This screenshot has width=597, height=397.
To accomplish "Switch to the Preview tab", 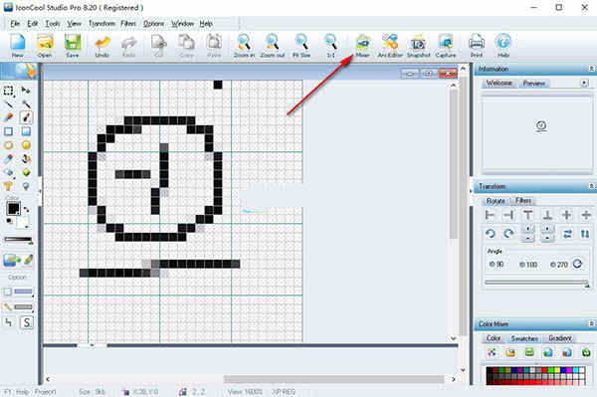I will pyautogui.click(x=533, y=83).
